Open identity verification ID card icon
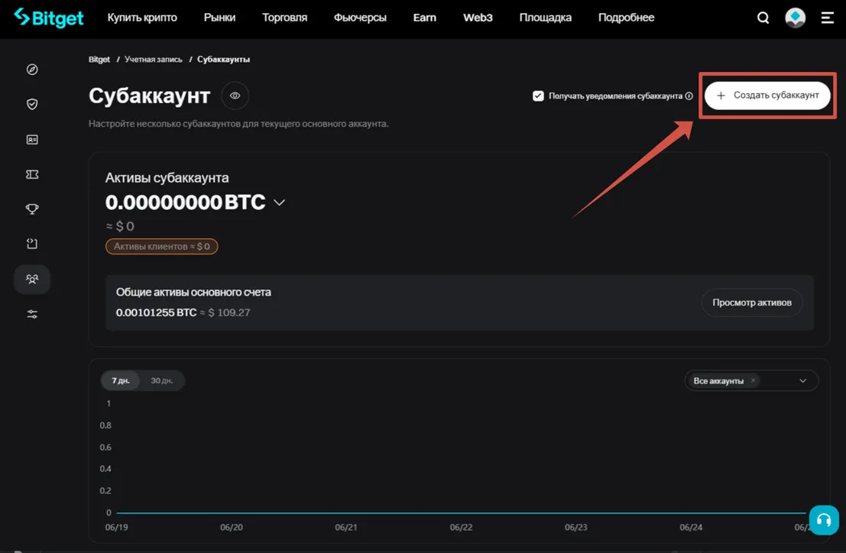Screen dimensions: 846x553 pyautogui.click(x=31, y=139)
